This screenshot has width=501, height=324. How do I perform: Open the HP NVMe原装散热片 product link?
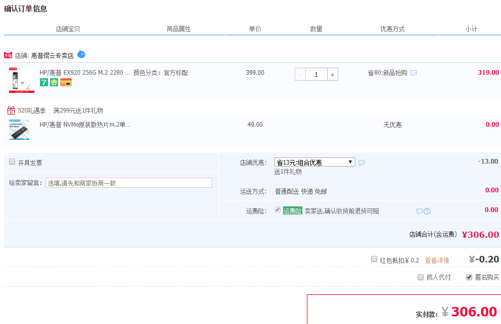tap(85, 125)
